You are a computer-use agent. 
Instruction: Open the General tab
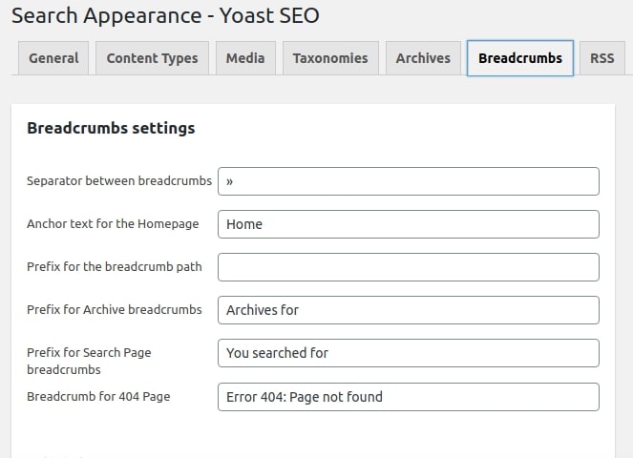[53, 58]
